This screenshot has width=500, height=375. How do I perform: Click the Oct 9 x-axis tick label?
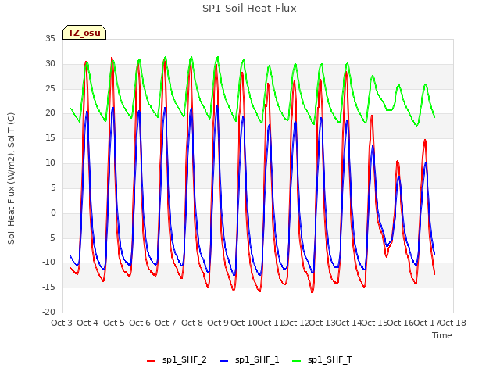218,323
